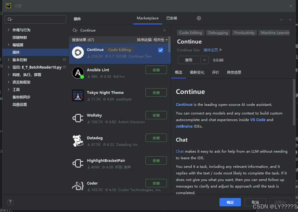Viewport: 298px width, 212px height.
Task: Click the settings search magnifier icon
Action: click(10, 19)
